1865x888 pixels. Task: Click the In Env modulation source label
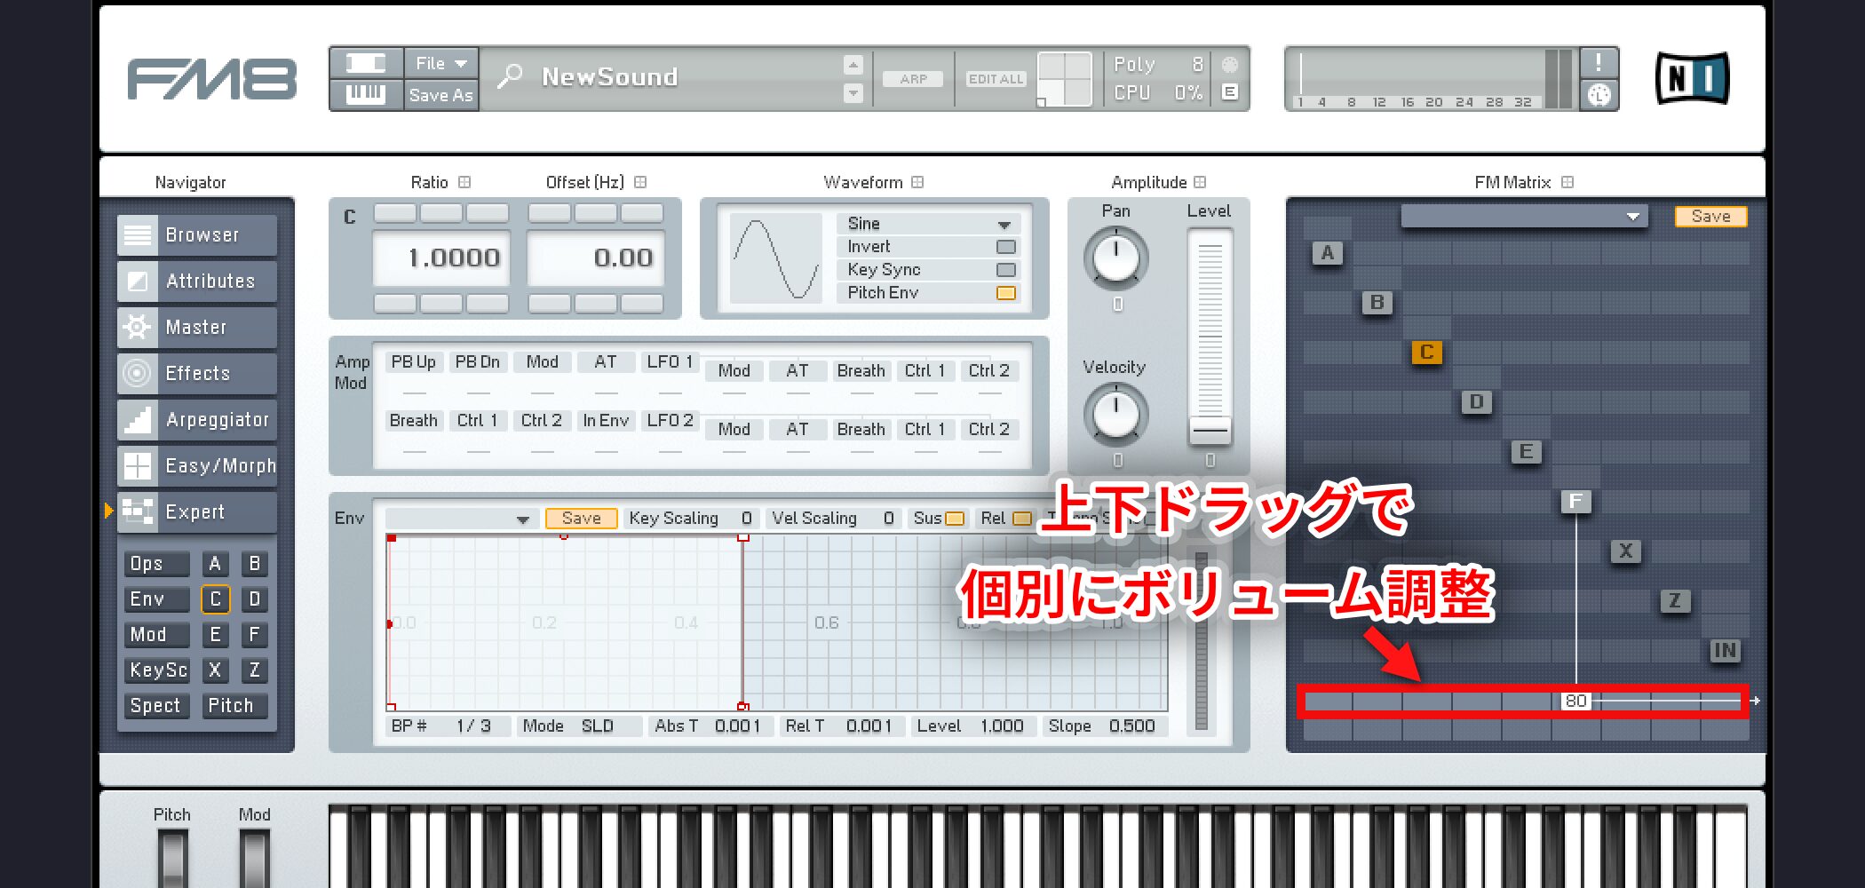606,421
